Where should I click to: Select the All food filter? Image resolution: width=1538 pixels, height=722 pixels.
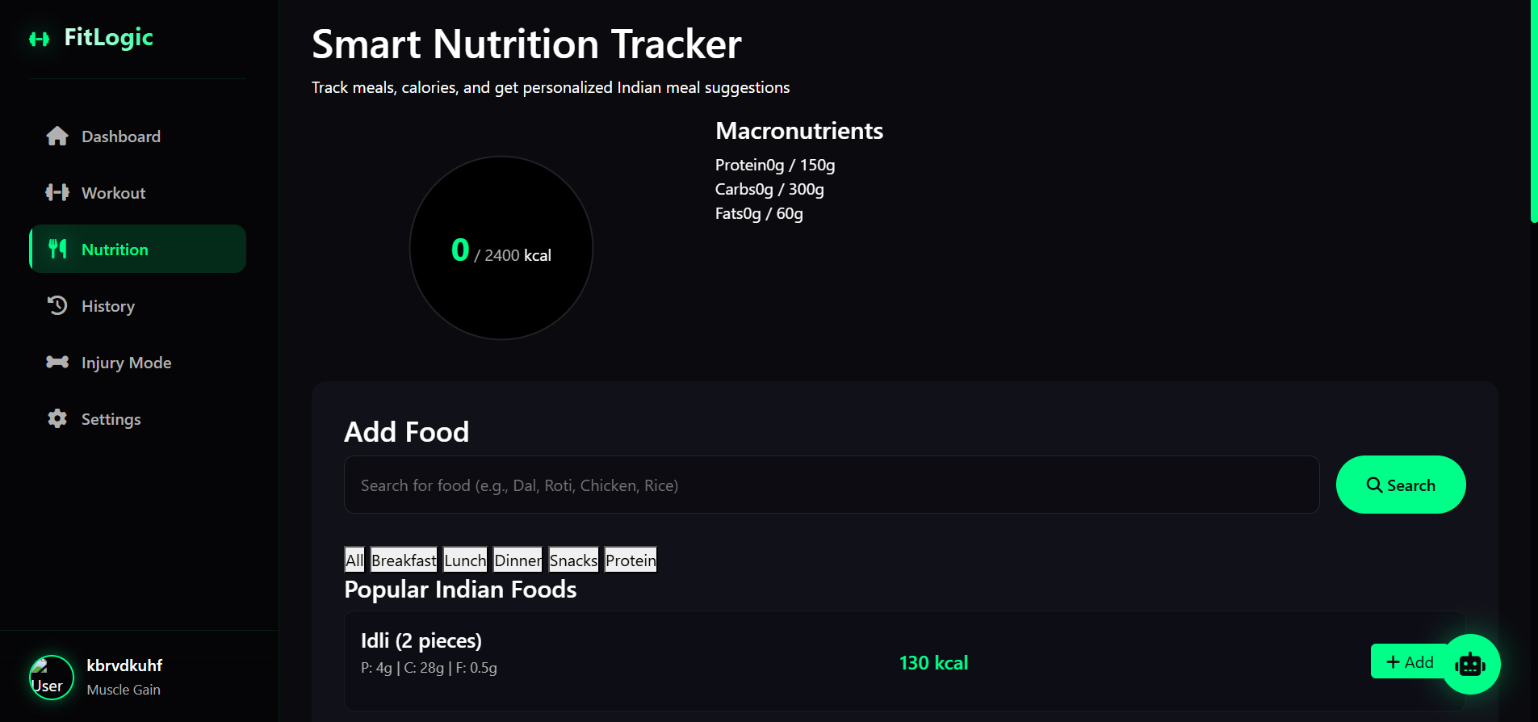pyautogui.click(x=354, y=560)
